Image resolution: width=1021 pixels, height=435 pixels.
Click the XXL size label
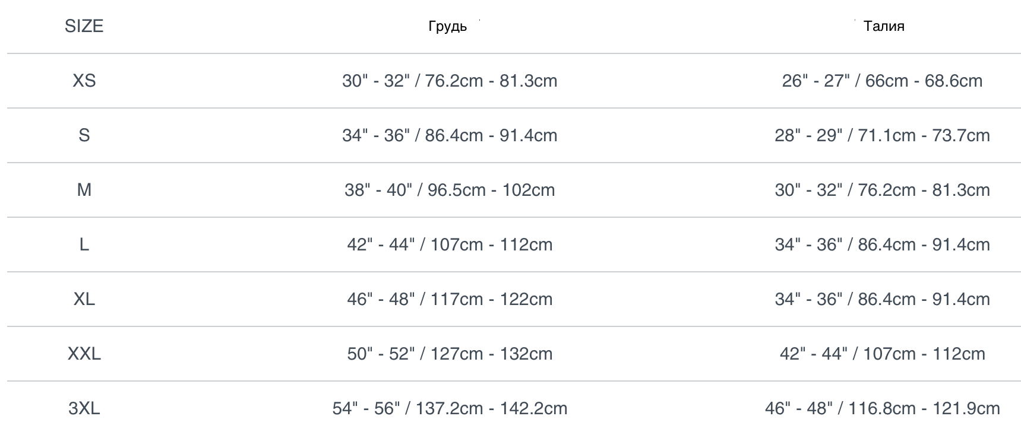(x=84, y=354)
